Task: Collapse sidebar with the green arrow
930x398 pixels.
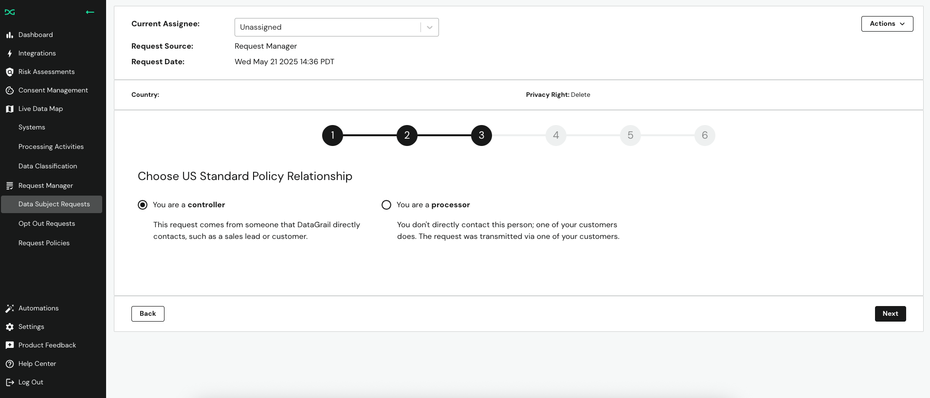Action: click(x=90, y=12)
